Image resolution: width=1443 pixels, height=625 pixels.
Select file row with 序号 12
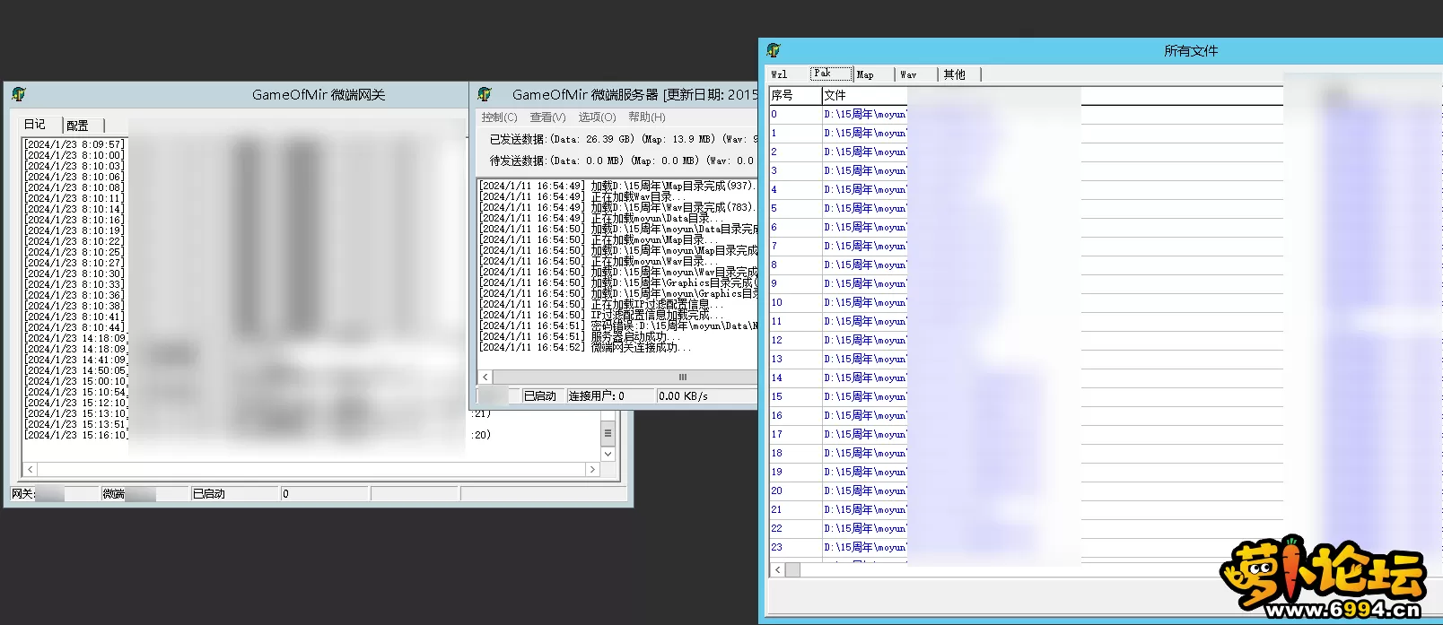click(x=1027, y=341)
